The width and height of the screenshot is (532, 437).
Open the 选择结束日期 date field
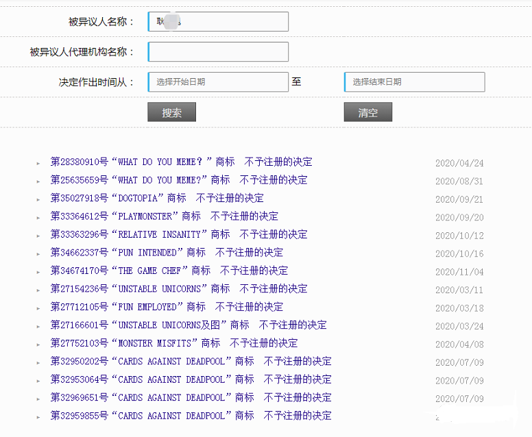point(415,82)
